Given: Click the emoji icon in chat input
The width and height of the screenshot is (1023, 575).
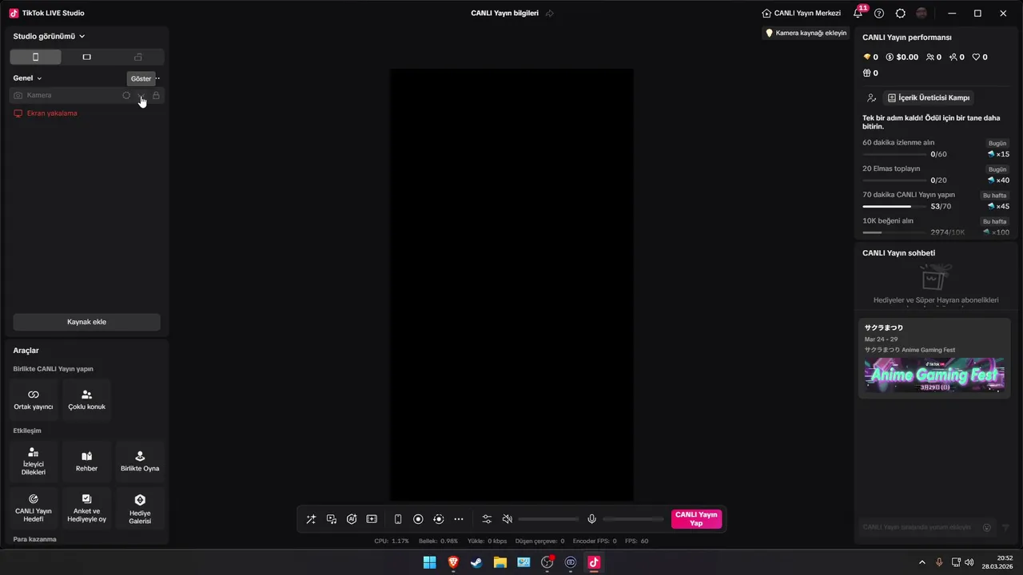Looking at the screenshot, I should [987, 527].
